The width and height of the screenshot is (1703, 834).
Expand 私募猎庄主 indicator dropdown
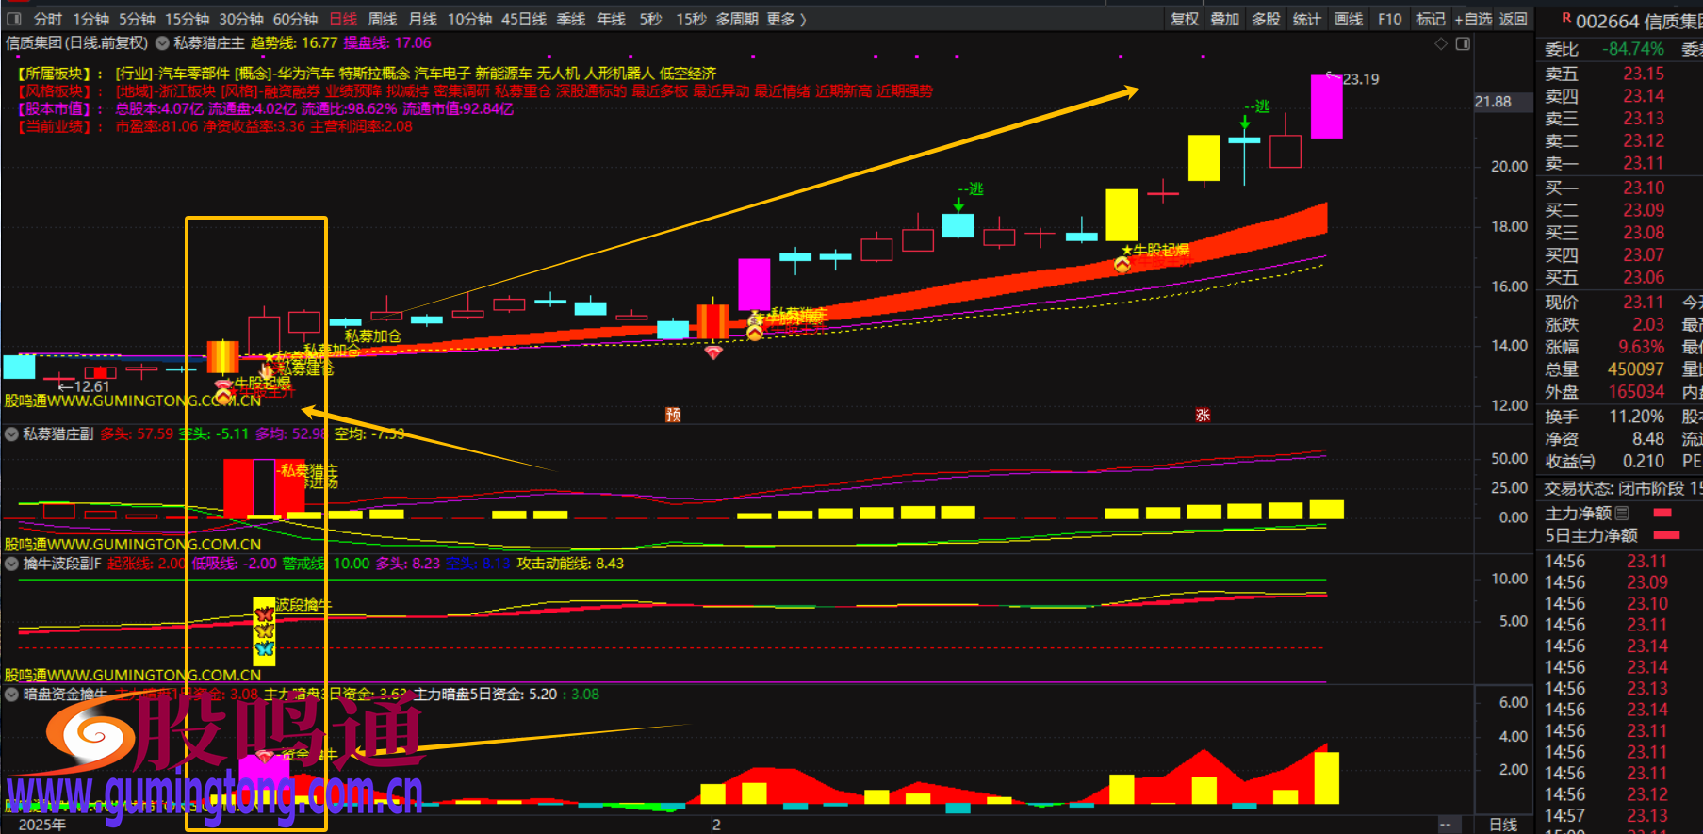[163, 43]
